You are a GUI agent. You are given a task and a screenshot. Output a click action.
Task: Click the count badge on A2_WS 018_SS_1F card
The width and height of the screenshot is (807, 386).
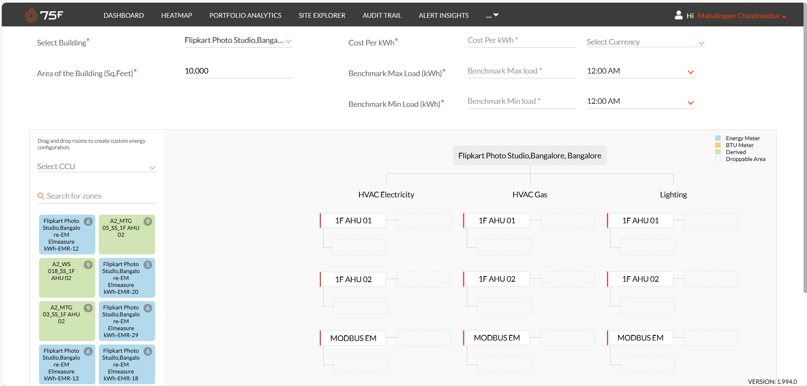point(88,265)
